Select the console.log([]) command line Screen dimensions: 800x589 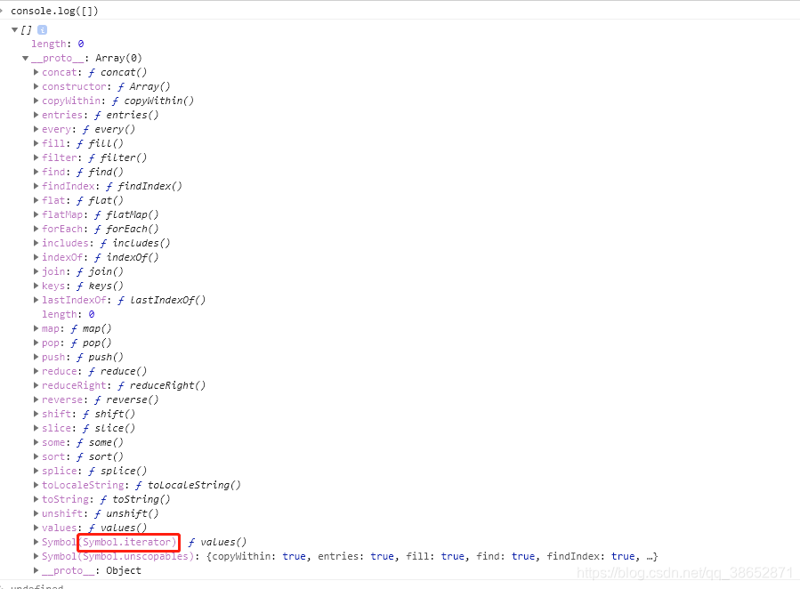click(x=54, y=11)
